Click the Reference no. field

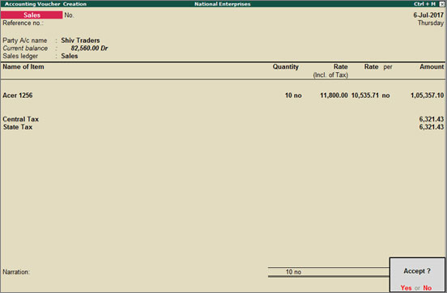(x=23, y=23)
